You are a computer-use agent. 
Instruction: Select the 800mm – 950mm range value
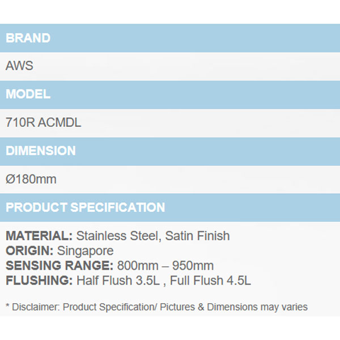click(165, 265)
